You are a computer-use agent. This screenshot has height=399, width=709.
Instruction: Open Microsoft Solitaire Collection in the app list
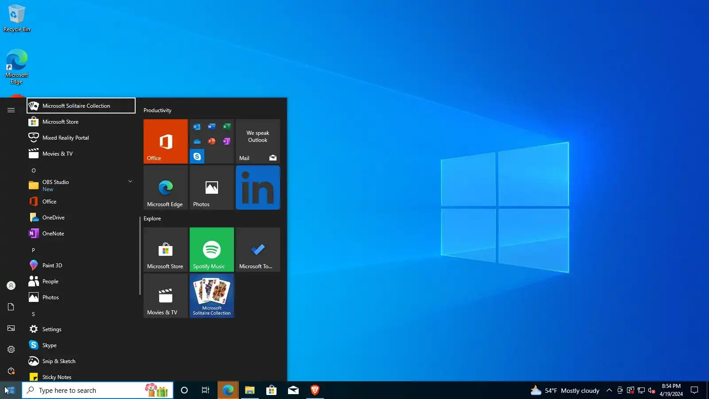(x=81, y=106)
